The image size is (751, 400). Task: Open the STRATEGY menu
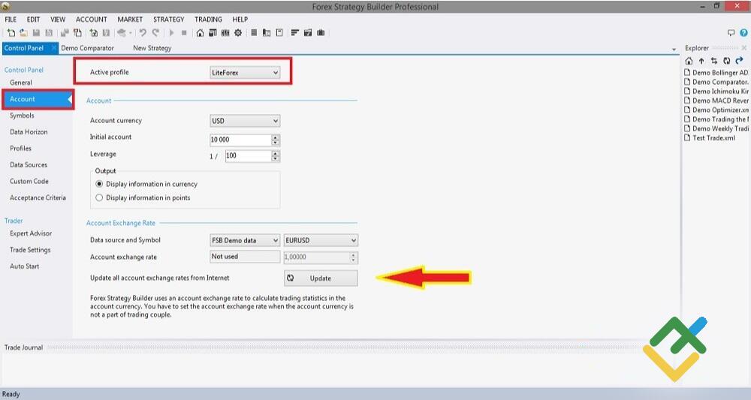pos(168,20)
